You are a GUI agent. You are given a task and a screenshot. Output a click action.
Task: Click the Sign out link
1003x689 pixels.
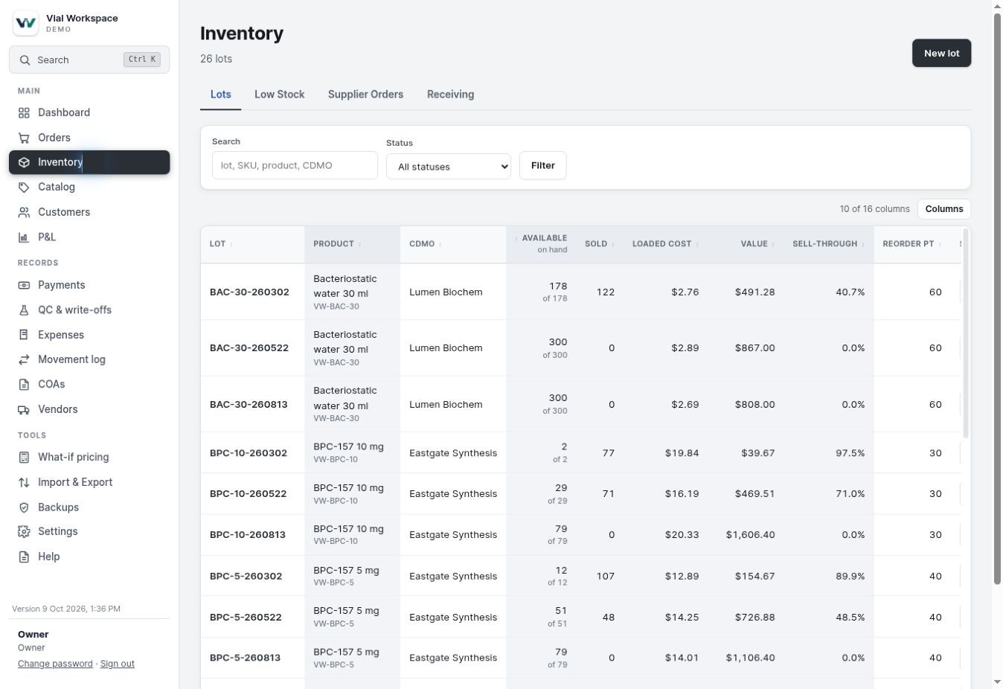click(118, 664)
